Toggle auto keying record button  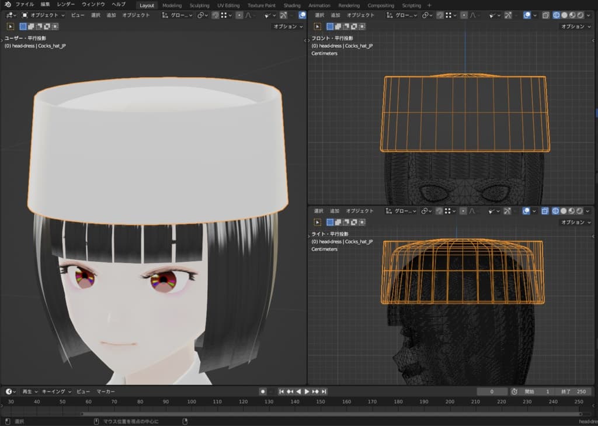pos(263,392)
